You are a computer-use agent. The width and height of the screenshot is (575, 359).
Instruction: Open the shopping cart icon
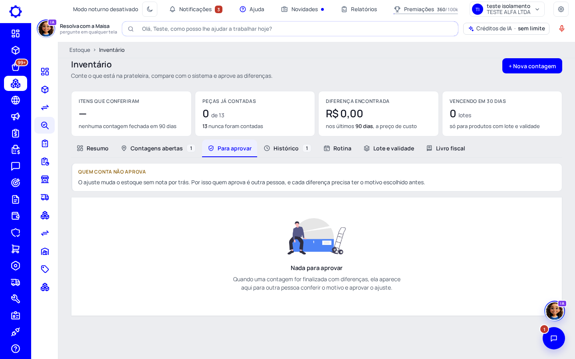(x=16, y=249)
